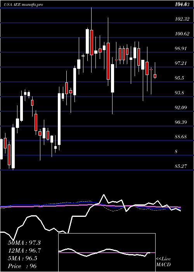Select the 98.91 price axis label
194x272 pixels.
(x=181, y=49)
